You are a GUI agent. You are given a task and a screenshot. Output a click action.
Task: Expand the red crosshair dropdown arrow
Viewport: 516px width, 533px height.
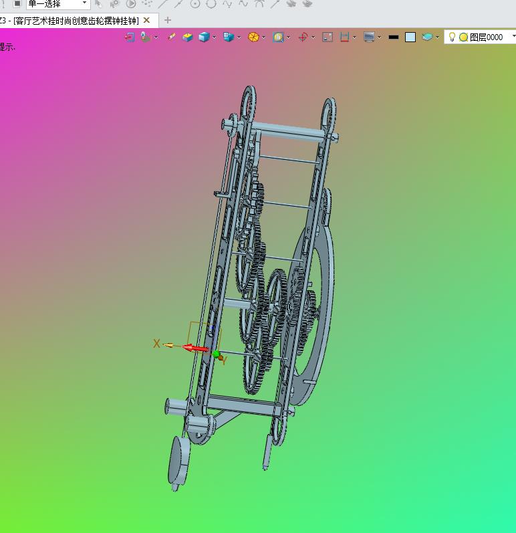(313, 37)
